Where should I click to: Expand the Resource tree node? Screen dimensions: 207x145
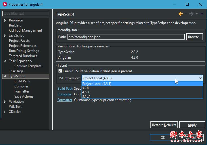[5, 20]
